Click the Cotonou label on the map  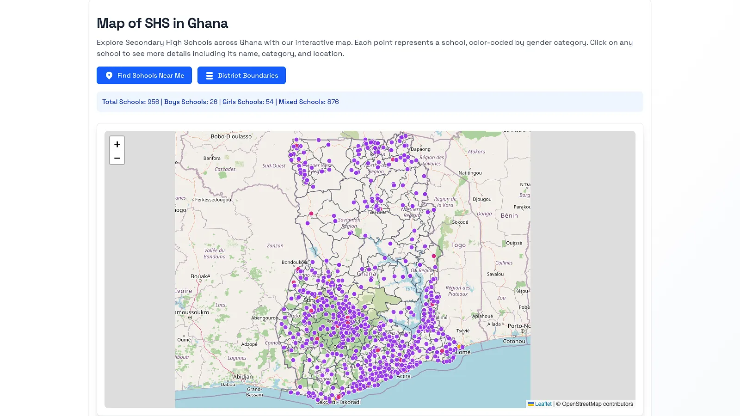tap(514, 341)
